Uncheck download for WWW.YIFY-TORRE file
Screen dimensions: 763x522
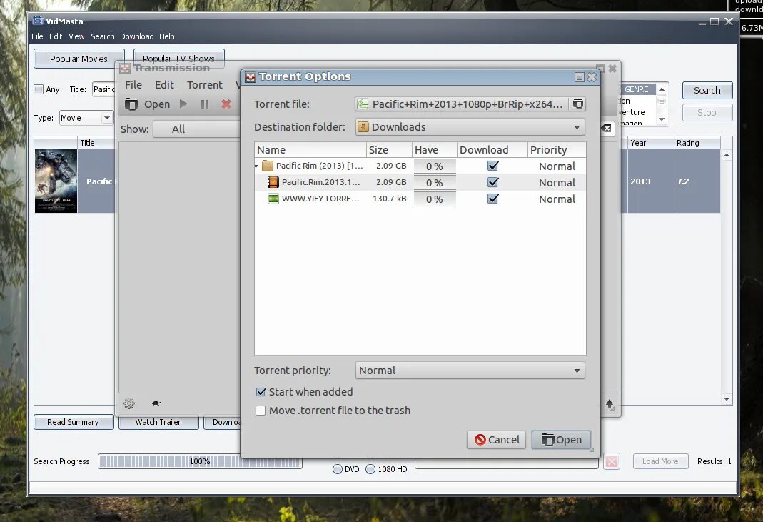(x=493, y=199)
